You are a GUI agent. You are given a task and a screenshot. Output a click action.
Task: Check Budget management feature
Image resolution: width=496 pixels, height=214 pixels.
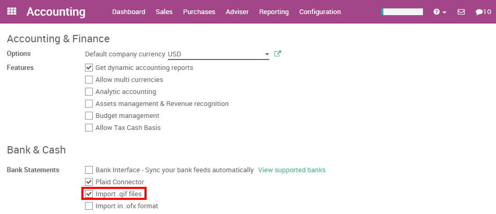pyautogui.click(x=89, y=116)
